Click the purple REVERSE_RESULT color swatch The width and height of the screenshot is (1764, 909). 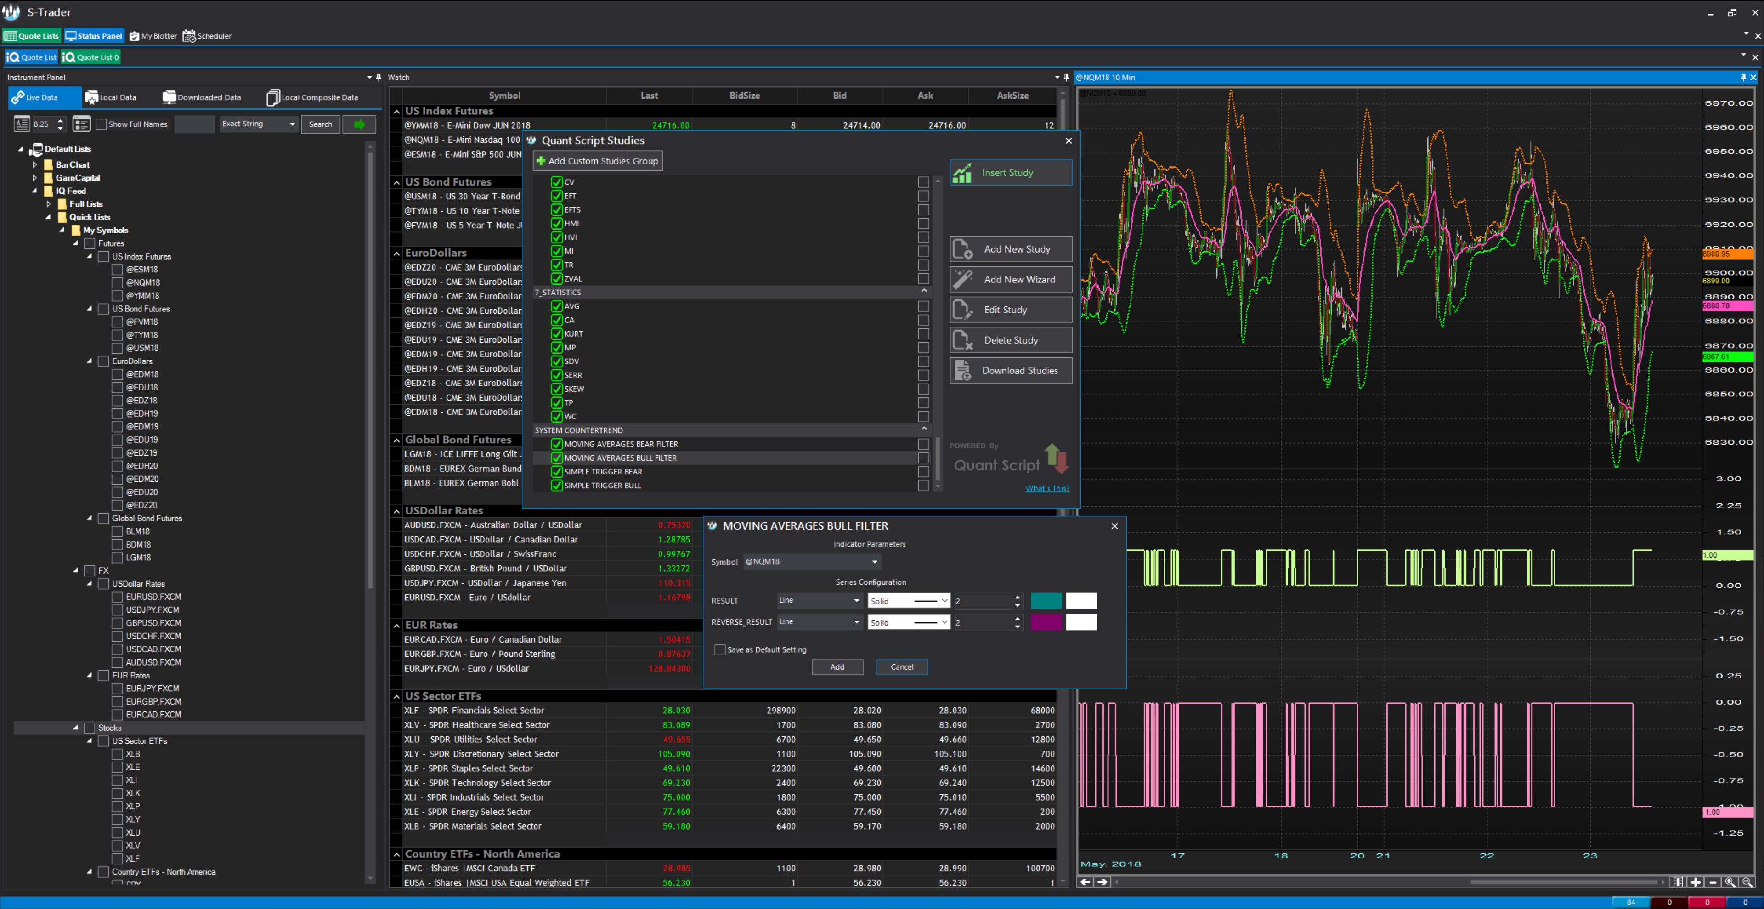tap(1046, 622)
